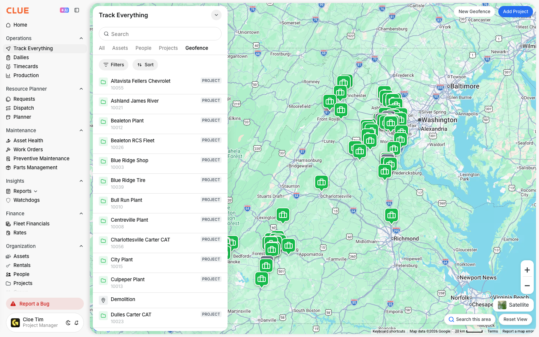The width and height of the screenshot is (539, 337).
Task: Click Search this area button
Action: click(470, 319)
